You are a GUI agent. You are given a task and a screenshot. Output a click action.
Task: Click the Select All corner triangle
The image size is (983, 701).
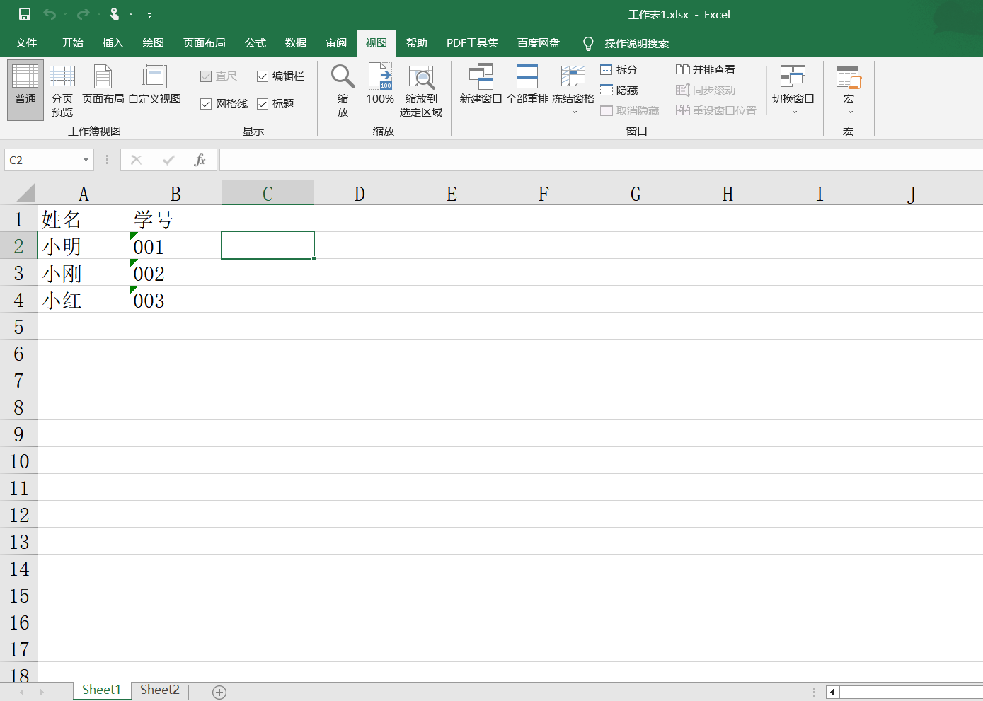[25, 192]
